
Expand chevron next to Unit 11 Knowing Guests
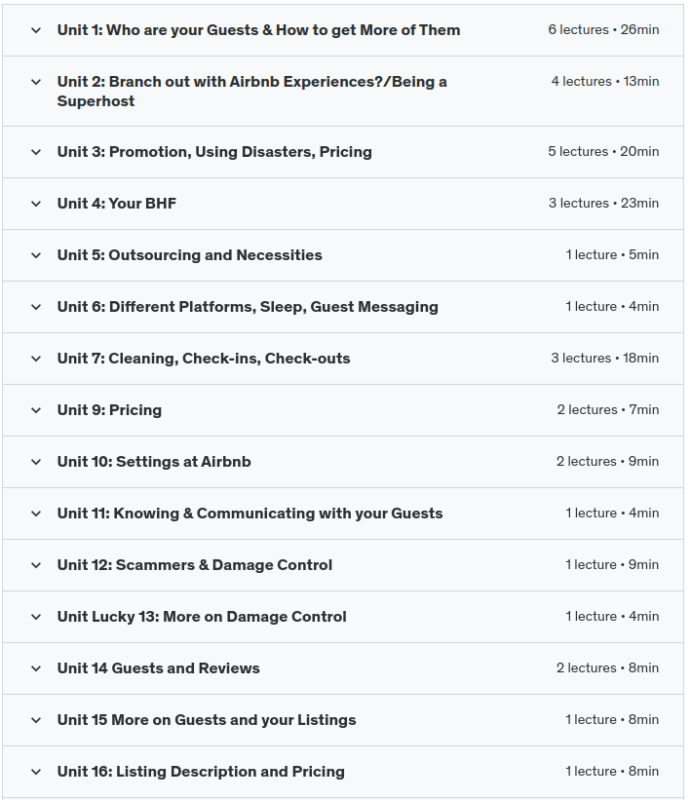36,514
